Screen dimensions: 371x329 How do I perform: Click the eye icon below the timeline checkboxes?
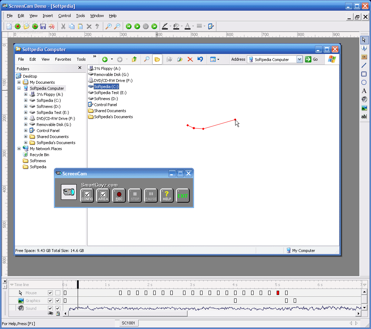coord(50,313)
